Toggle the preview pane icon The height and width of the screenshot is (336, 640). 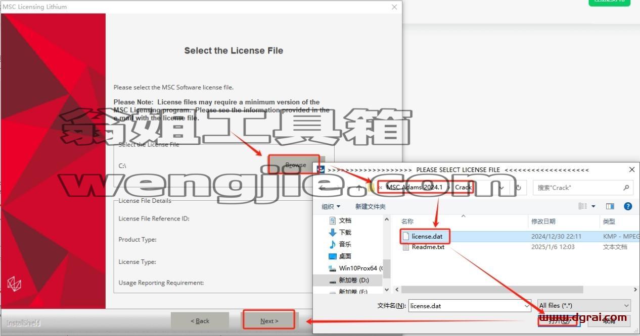click(x=610, y=206)
